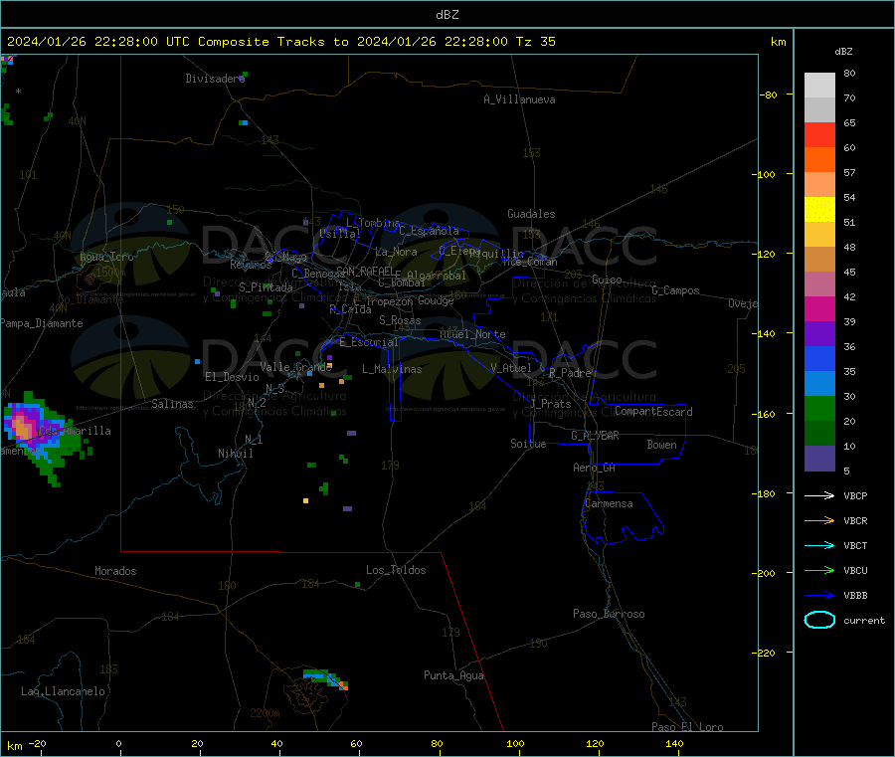Click the cyan 'current' ellipse legend icon
Screen dimensions: 895x757
[819, 620]
